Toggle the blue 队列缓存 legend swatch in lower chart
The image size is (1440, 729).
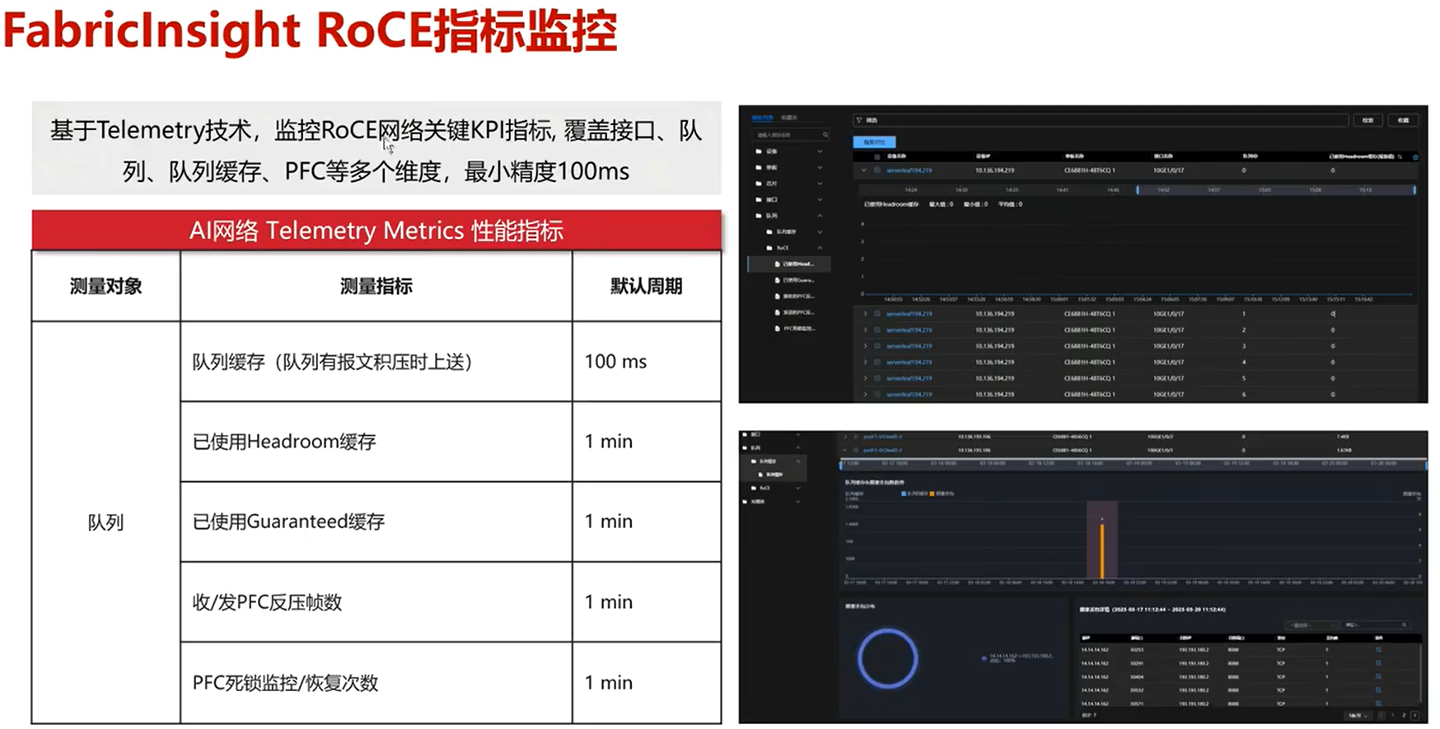tap(904, 493)
